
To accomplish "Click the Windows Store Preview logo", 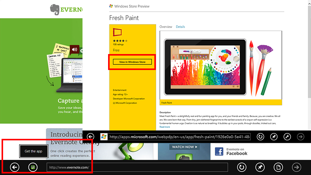I will pyautogui.click(x=111, y=6).
